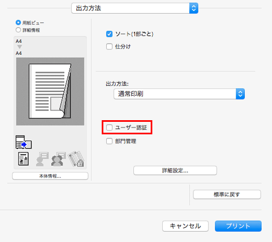Expand the 通常印刷 output method dropdown
This screenshot has width=272, height=242.
tap(179, 94)
